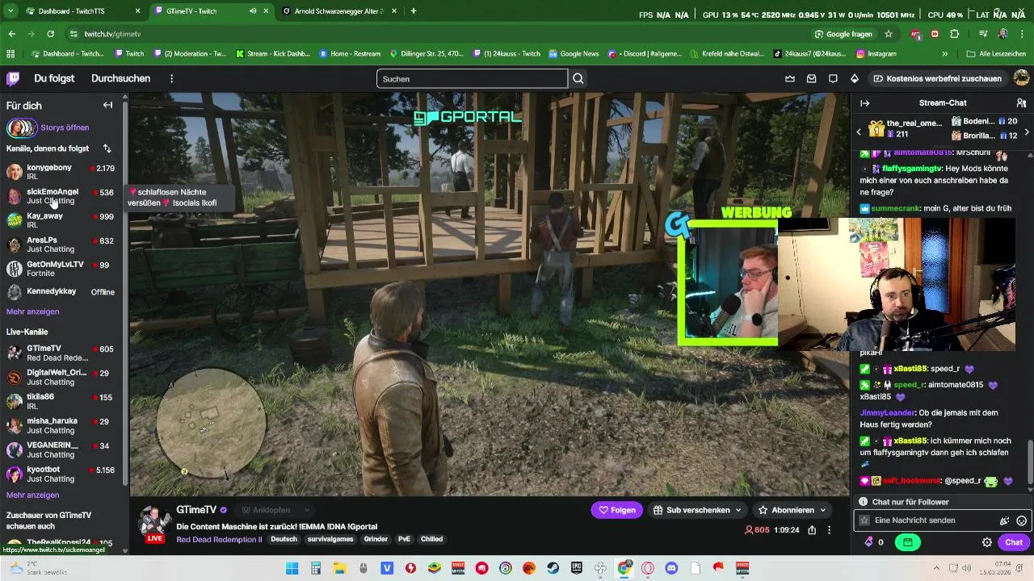
Task: Open File Explorer from the taskbar
Action: pos(339,568)
